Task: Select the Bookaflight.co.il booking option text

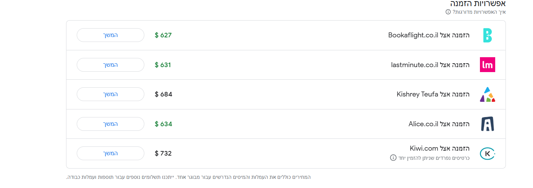Action: pos(429,35)
